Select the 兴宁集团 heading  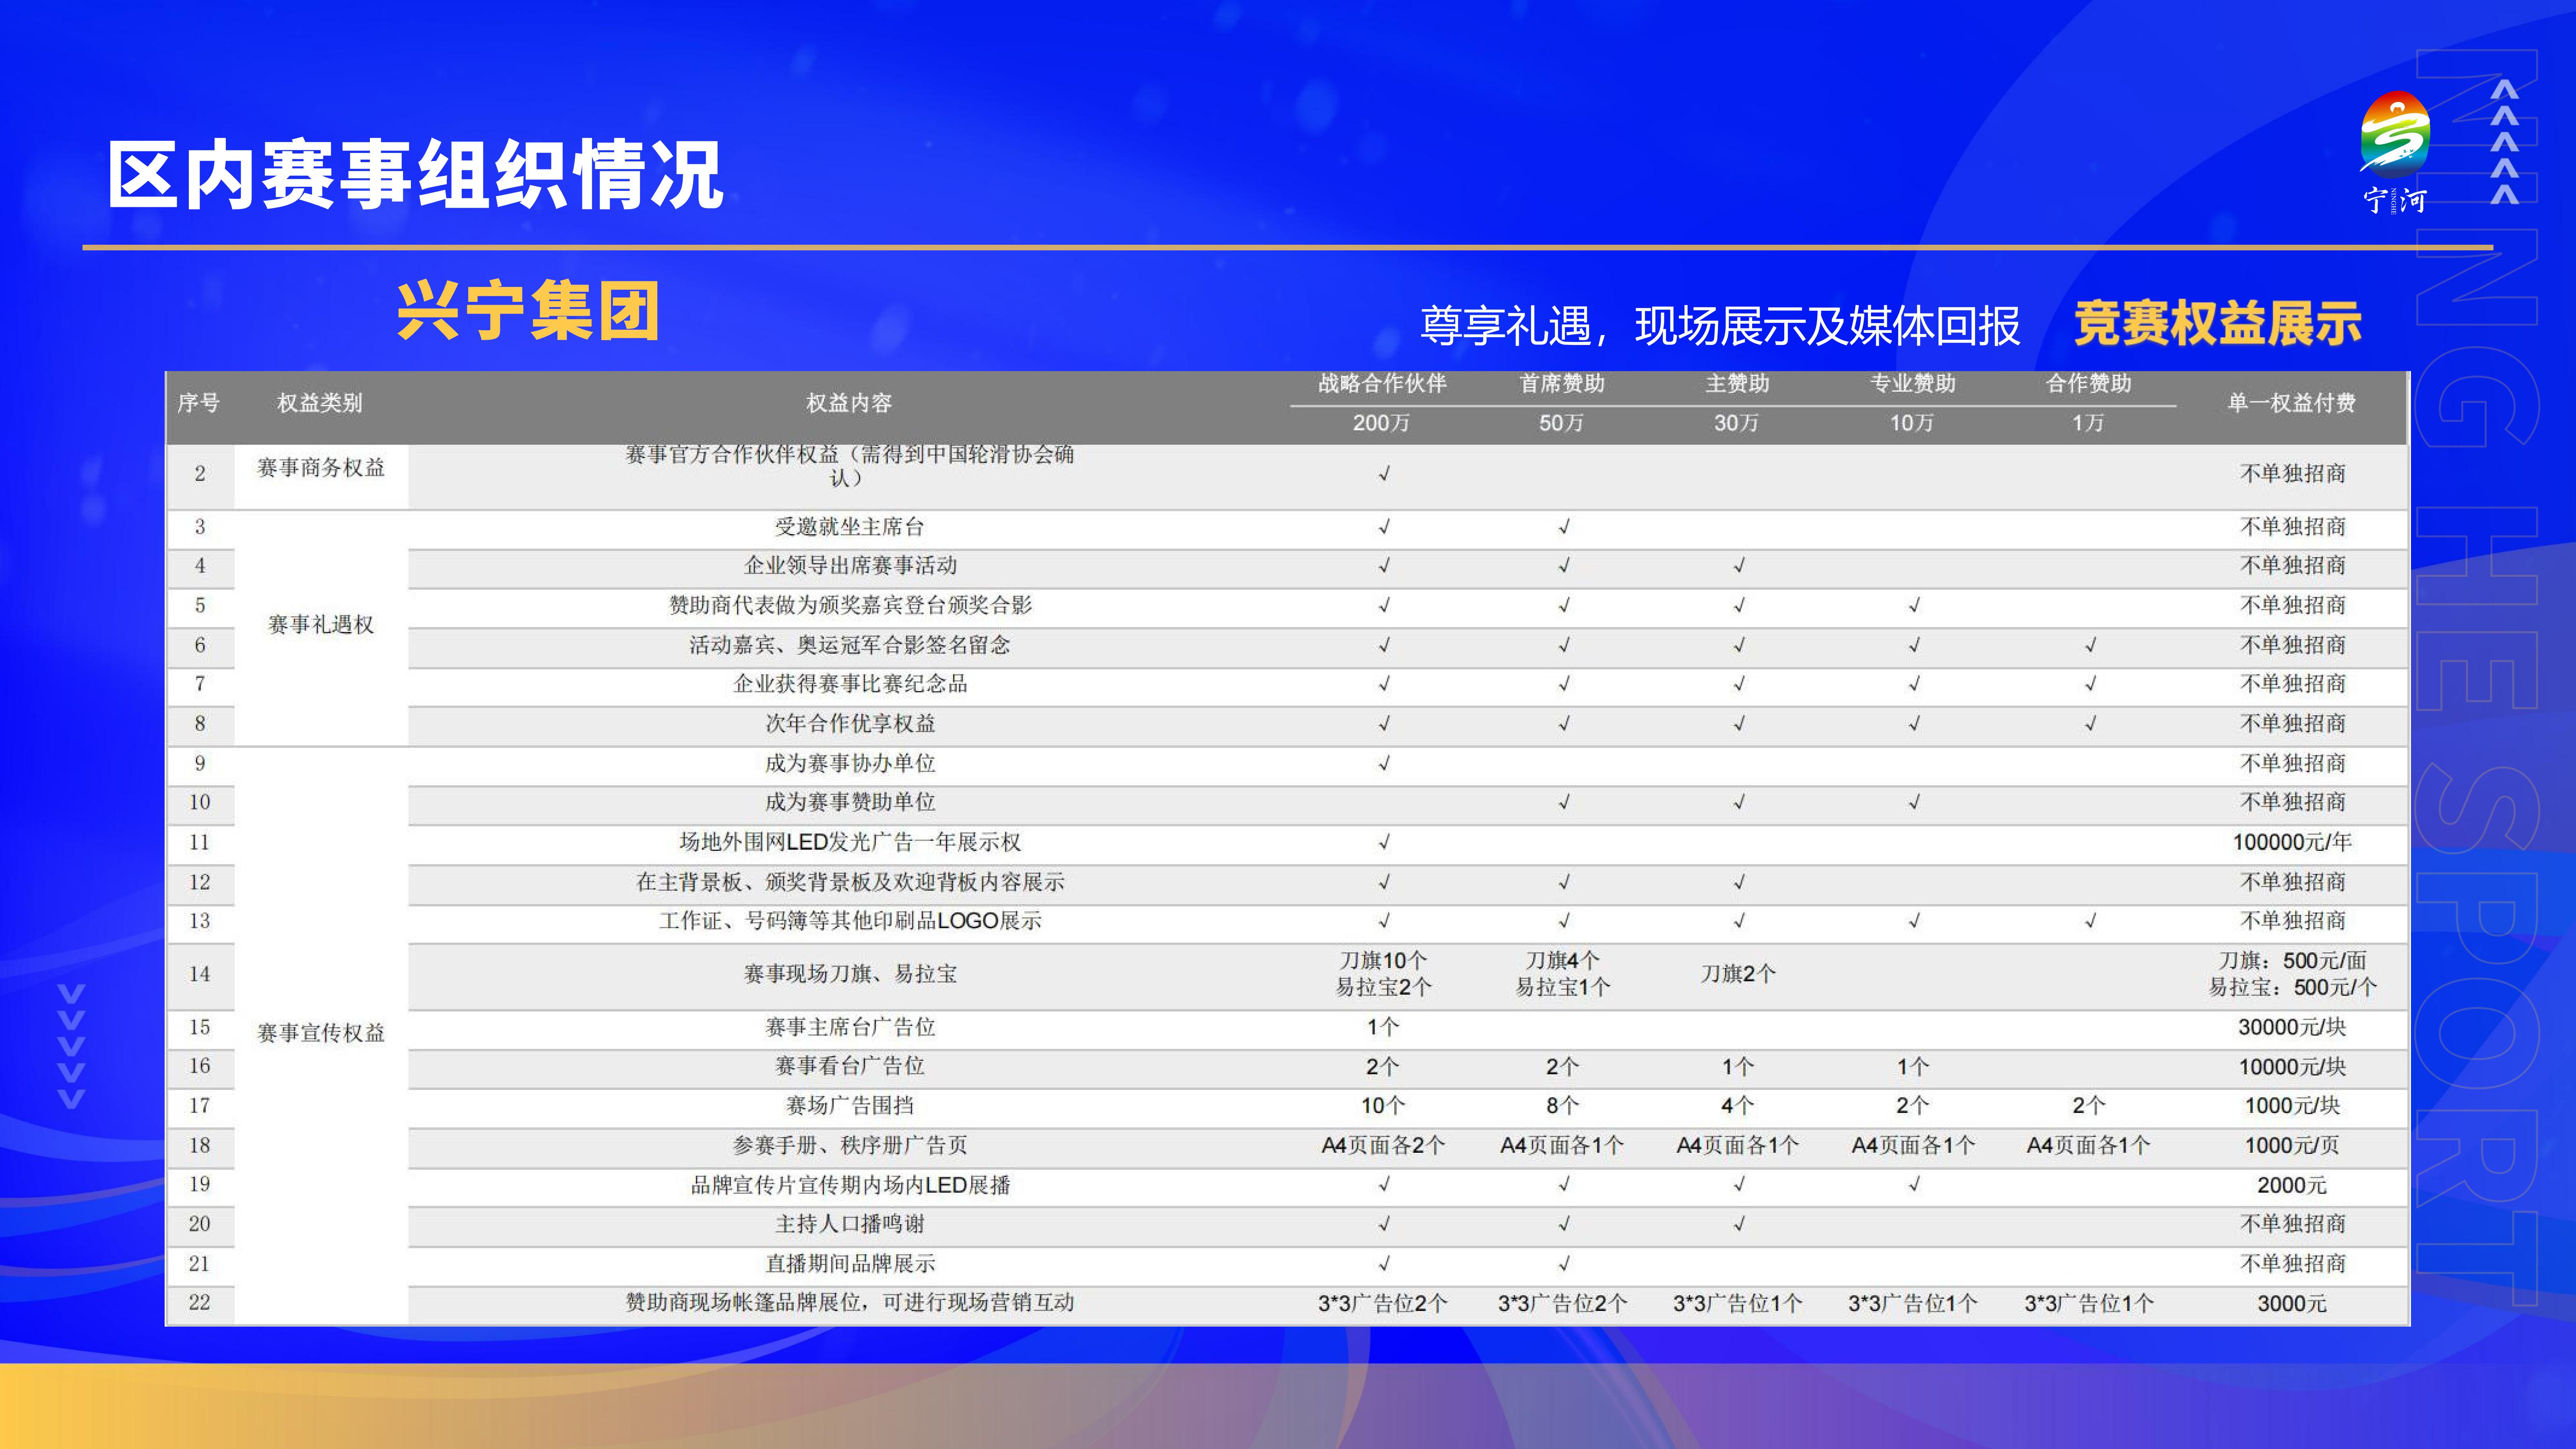(x=528, y=311)
